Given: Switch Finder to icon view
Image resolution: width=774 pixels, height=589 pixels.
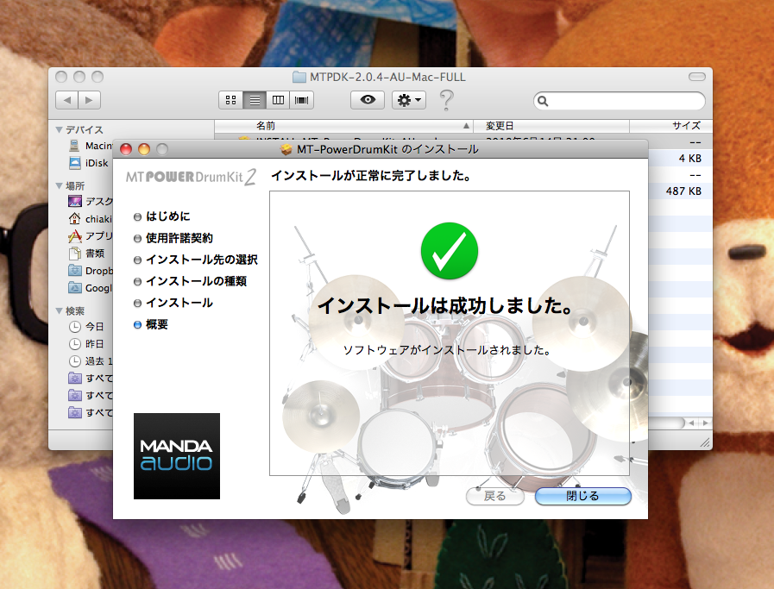Looking at the screenshot, I should coord(230,100).
